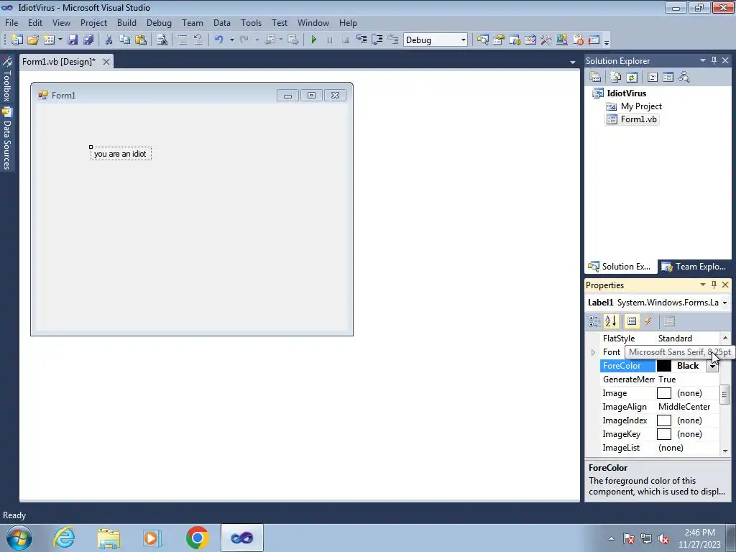Click View Designer icon in Solution Explorer
Image resolution: width=736 pixels, height=552 pixels.
[668, 77]
